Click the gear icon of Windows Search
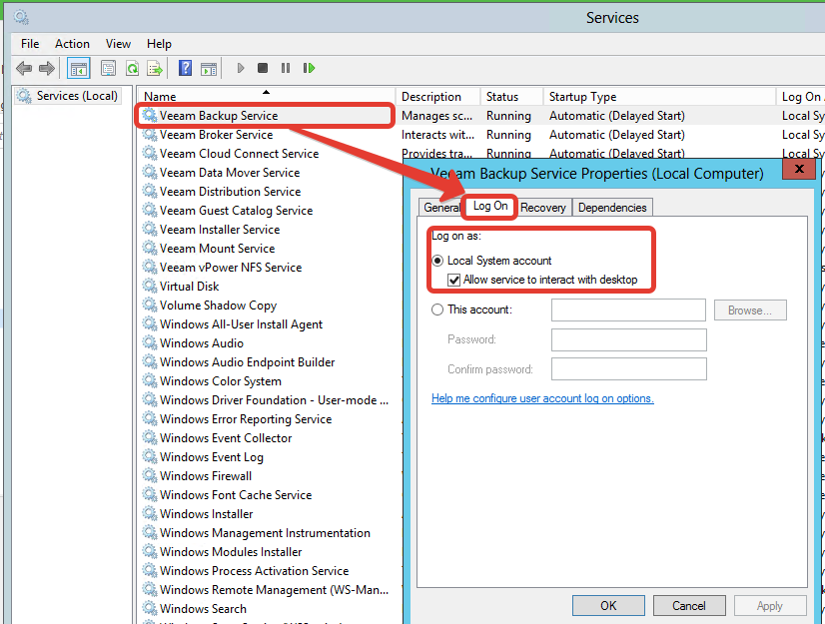 tap(150, 608)
